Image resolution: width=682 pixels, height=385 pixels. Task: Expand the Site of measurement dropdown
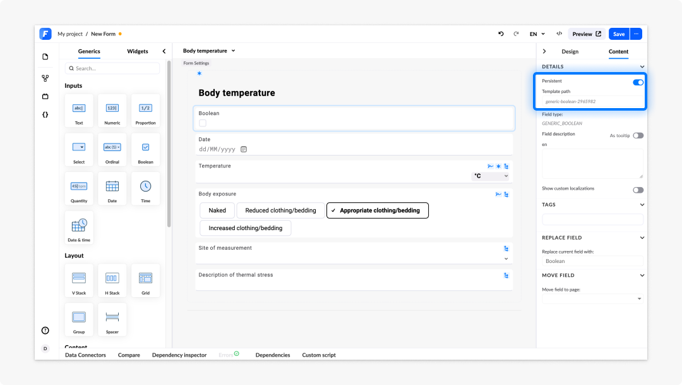pos(506,259)
